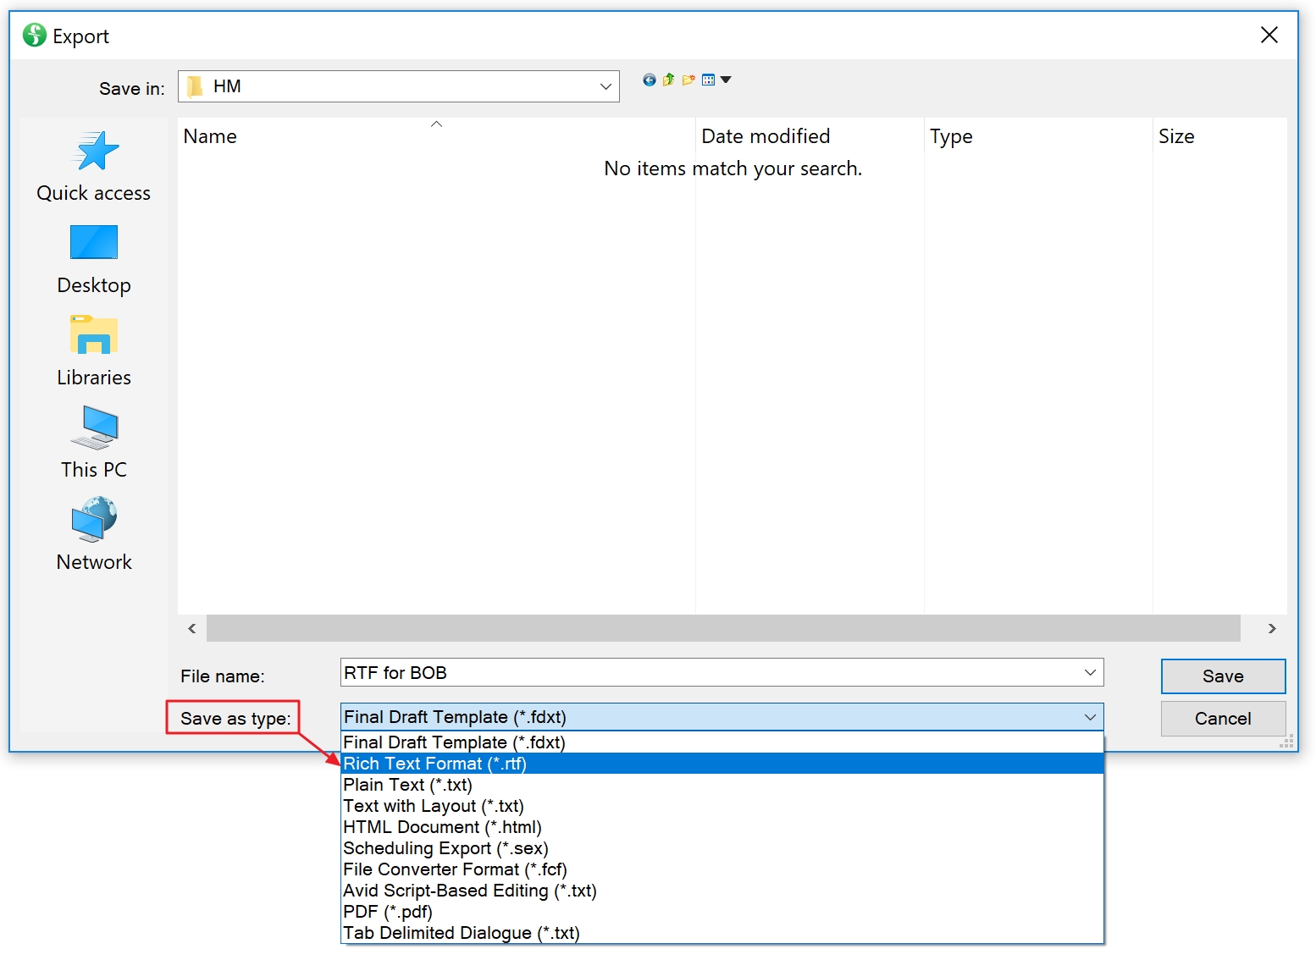Open Network in the places bar
Screen dimensions: 1316x960
tap(94, 534)
